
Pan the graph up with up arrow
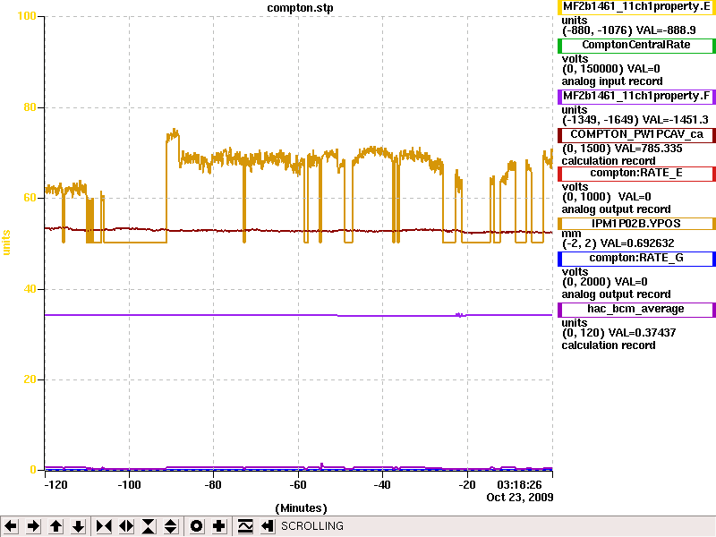click(x=55, y=526)
